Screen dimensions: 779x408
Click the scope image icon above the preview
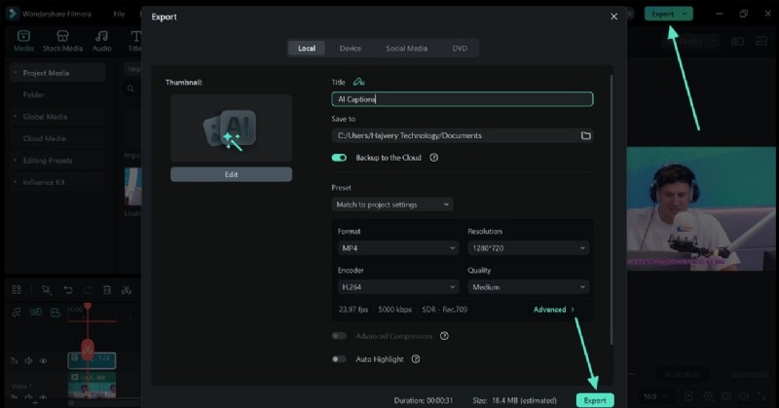pos(761,41)
